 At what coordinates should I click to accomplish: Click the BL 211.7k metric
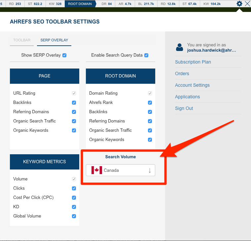pyautogui.click(x=146, y=4)
